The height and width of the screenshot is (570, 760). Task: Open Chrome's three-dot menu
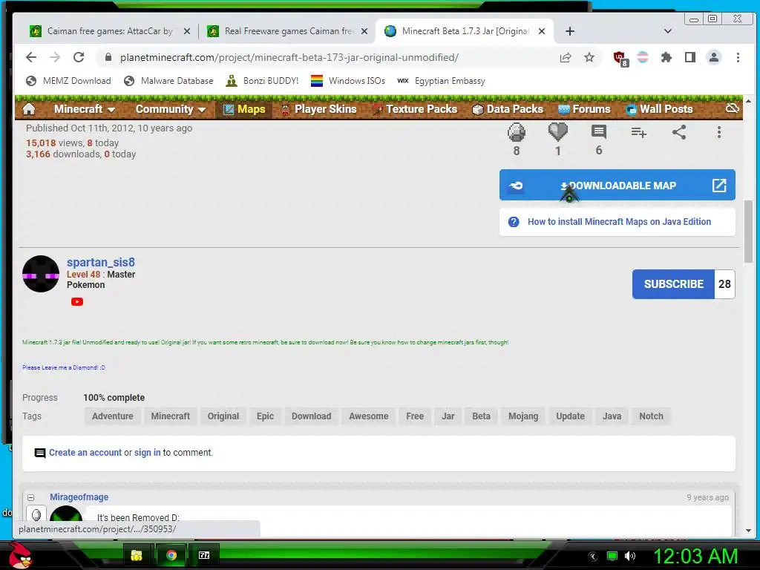tap(738, 58)
